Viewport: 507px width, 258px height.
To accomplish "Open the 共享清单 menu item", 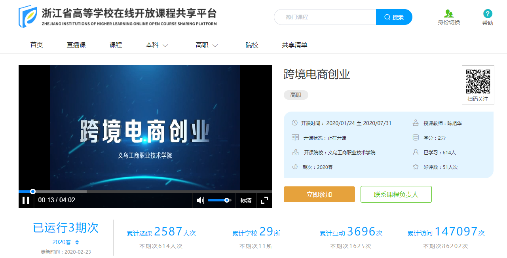I will coord(294,45).
